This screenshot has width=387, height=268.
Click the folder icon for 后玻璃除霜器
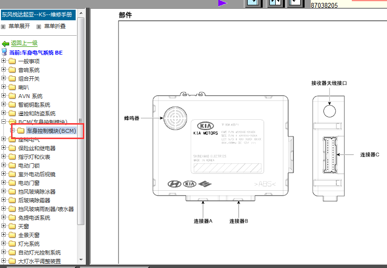click(12, 200)
